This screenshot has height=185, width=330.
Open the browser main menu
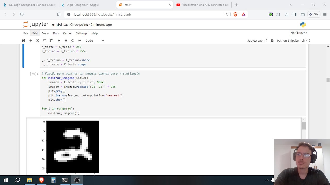(x=325, y=14)
